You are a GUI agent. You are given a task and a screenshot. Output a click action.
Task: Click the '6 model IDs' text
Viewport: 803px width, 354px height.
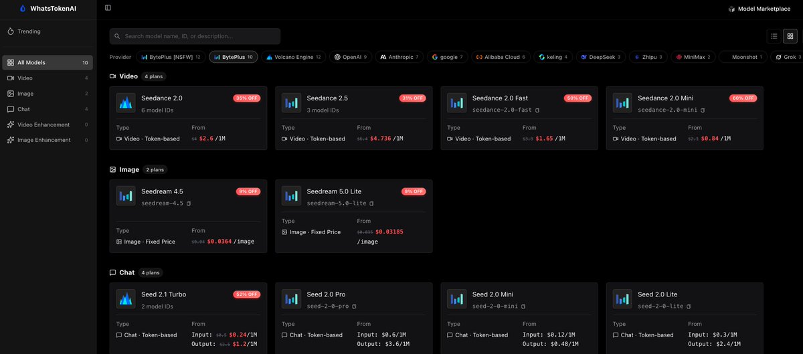click(x=157, y=110)
